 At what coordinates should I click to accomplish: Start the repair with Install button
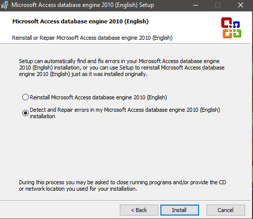point(180,210)
